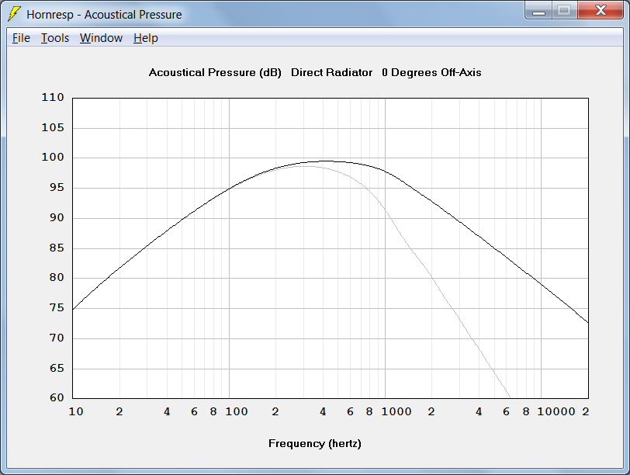Click the 10000 frequency axis label
The width and height of the screenshot is (630, 475).
[x=556, y=411]
